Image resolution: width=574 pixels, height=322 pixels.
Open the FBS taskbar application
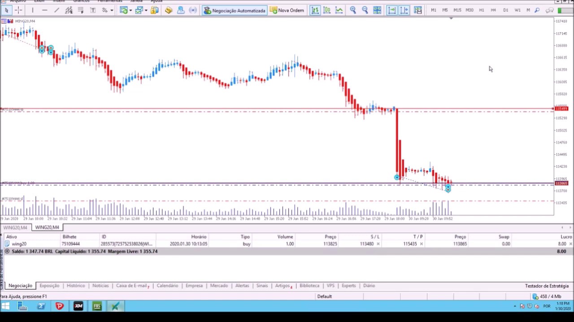click(97, 306)
